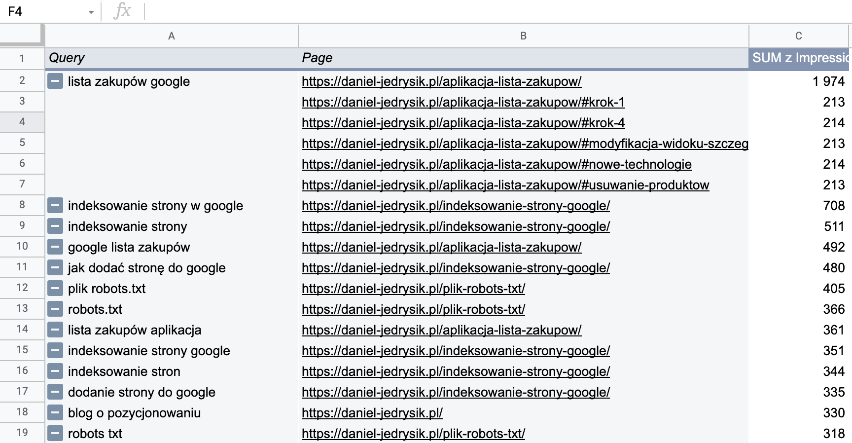Collapse the 'indeksowanie strony' group in row 9
The width and height of the screenshot is (852, 443).
55,226
